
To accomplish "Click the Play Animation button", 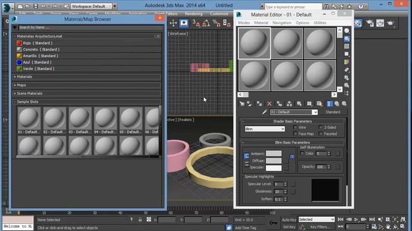I will [356, 219].
